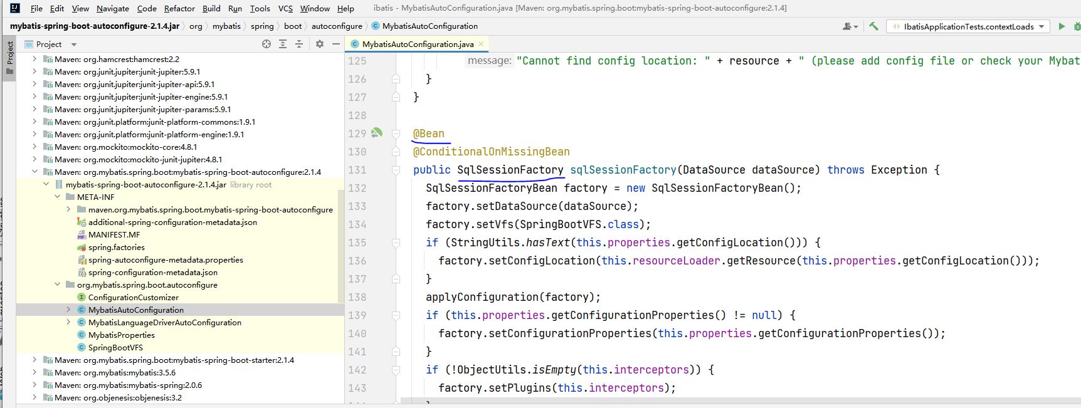This screenshot has width=1081, height=408.
Task: Toggle fold marker on line 135 if statement
Action: 396,243
